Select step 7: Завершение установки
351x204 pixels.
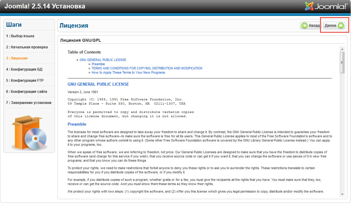tap(29, 103)
